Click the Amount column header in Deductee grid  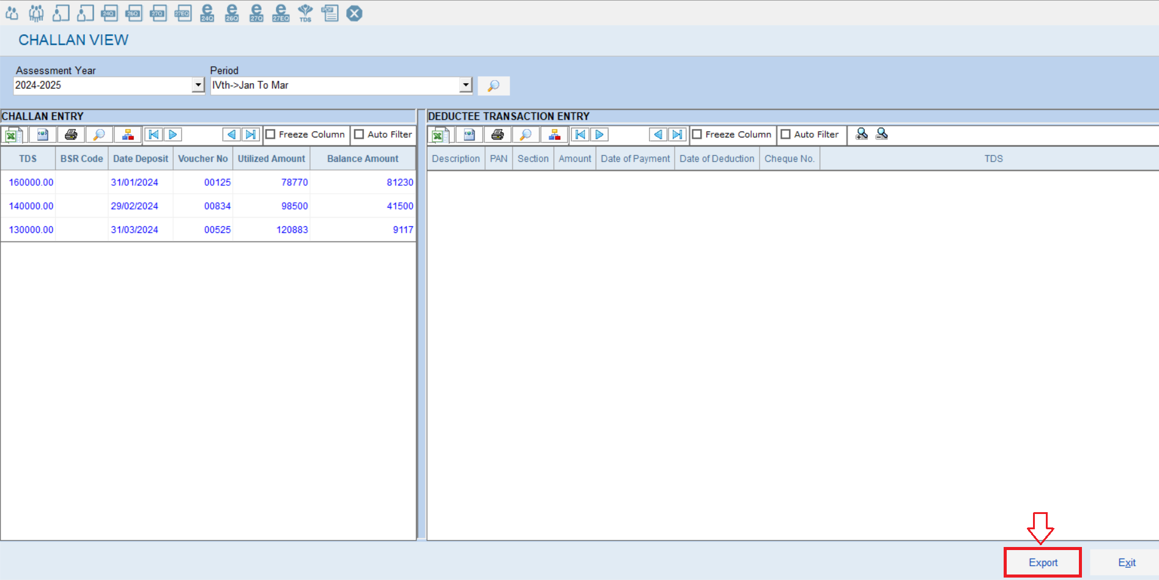tap(575, 159)
